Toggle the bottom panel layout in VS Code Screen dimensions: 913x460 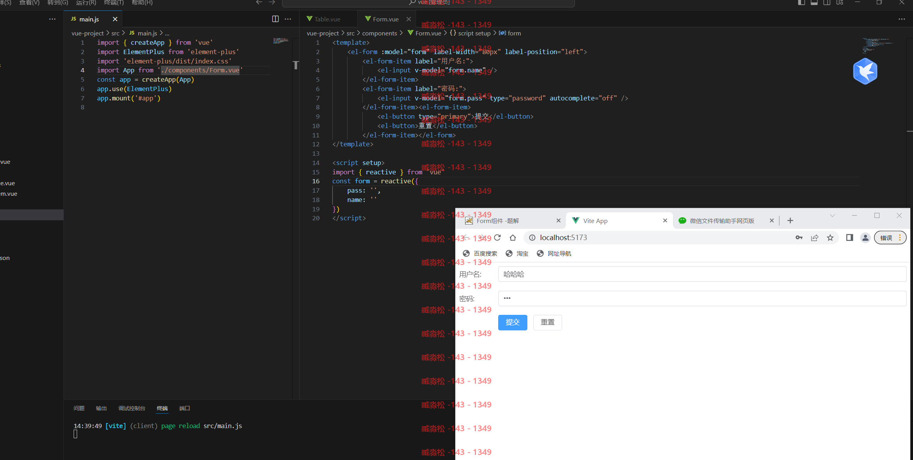pyautogui.click(x=814, y=2)
